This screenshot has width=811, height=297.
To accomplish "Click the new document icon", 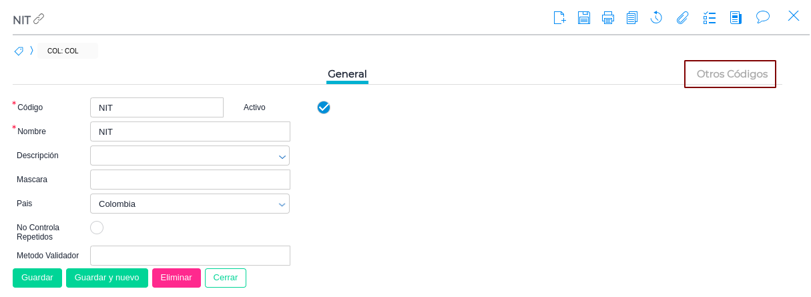I will point(559,17).
